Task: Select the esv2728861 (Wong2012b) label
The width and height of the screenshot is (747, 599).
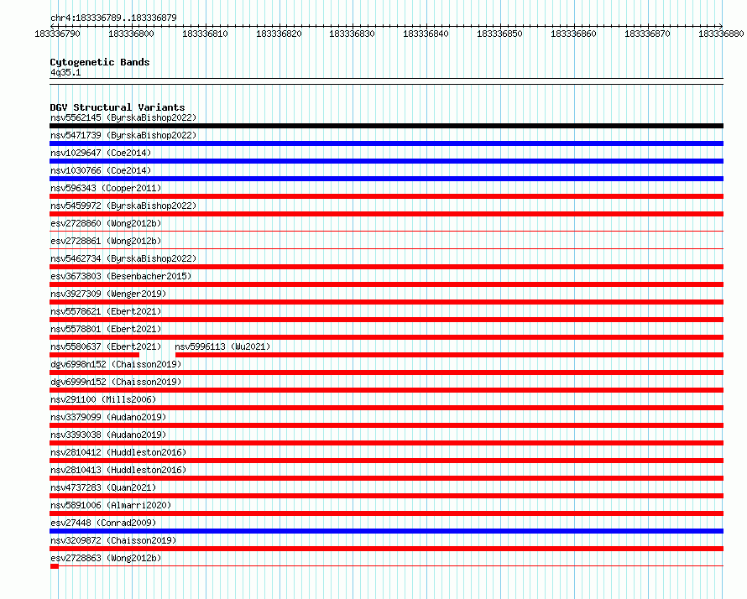Action: pyautogui.click(x=106, y=241)
